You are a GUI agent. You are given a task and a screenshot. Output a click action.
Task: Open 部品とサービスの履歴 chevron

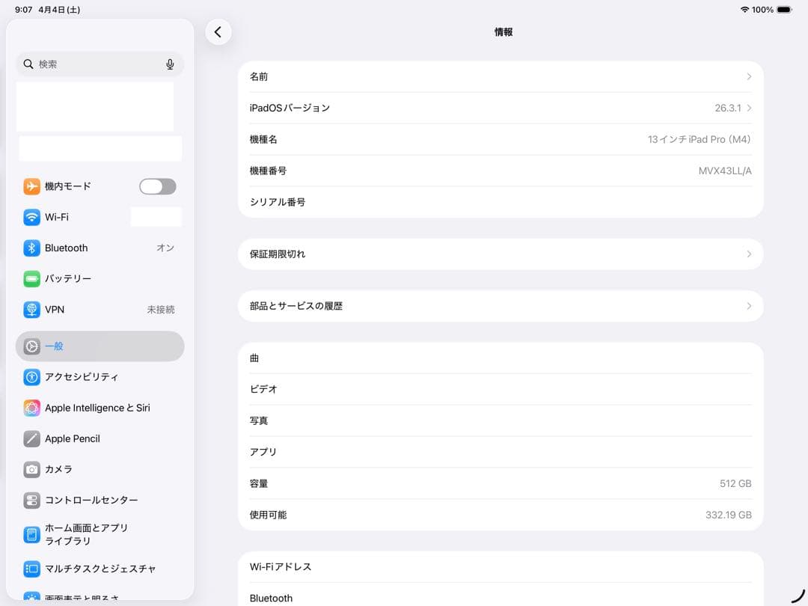pyautogui.click(x=749, y=306)
